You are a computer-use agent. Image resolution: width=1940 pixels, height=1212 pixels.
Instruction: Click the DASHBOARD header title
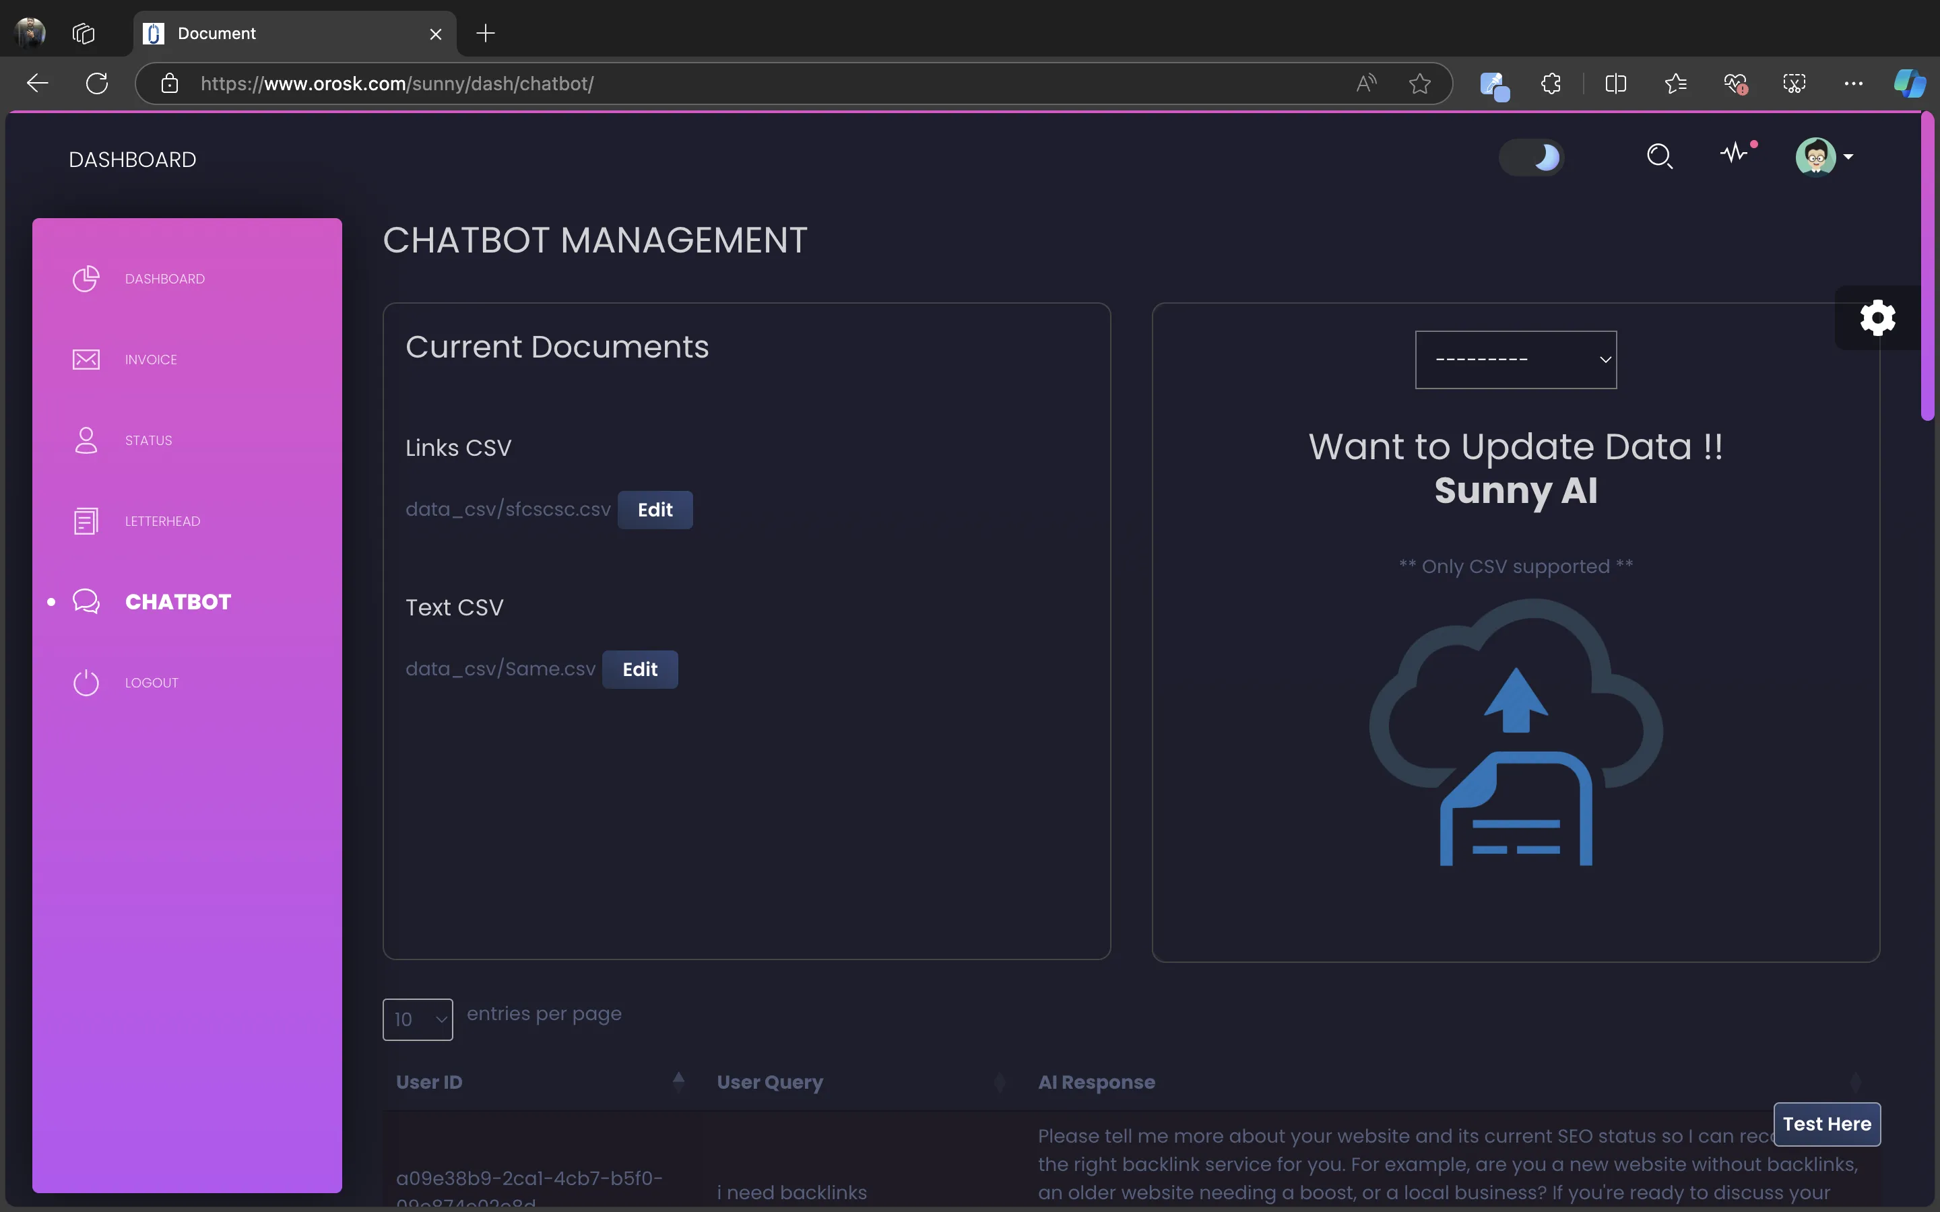(x=132, y=160)
